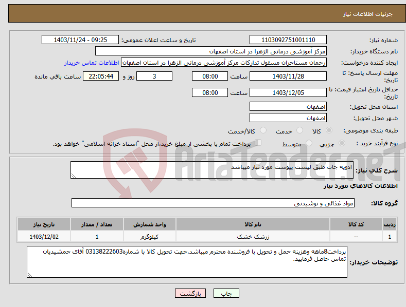
Task: Click the جزئیات اطلاعات نیاز page title
Action: 368,14
